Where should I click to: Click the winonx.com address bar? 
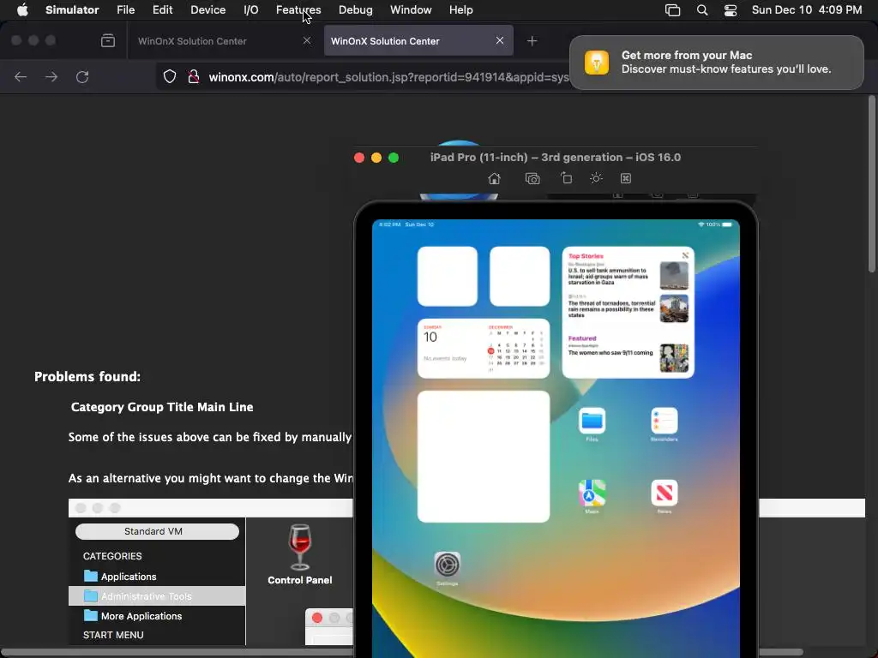(388, 77)
